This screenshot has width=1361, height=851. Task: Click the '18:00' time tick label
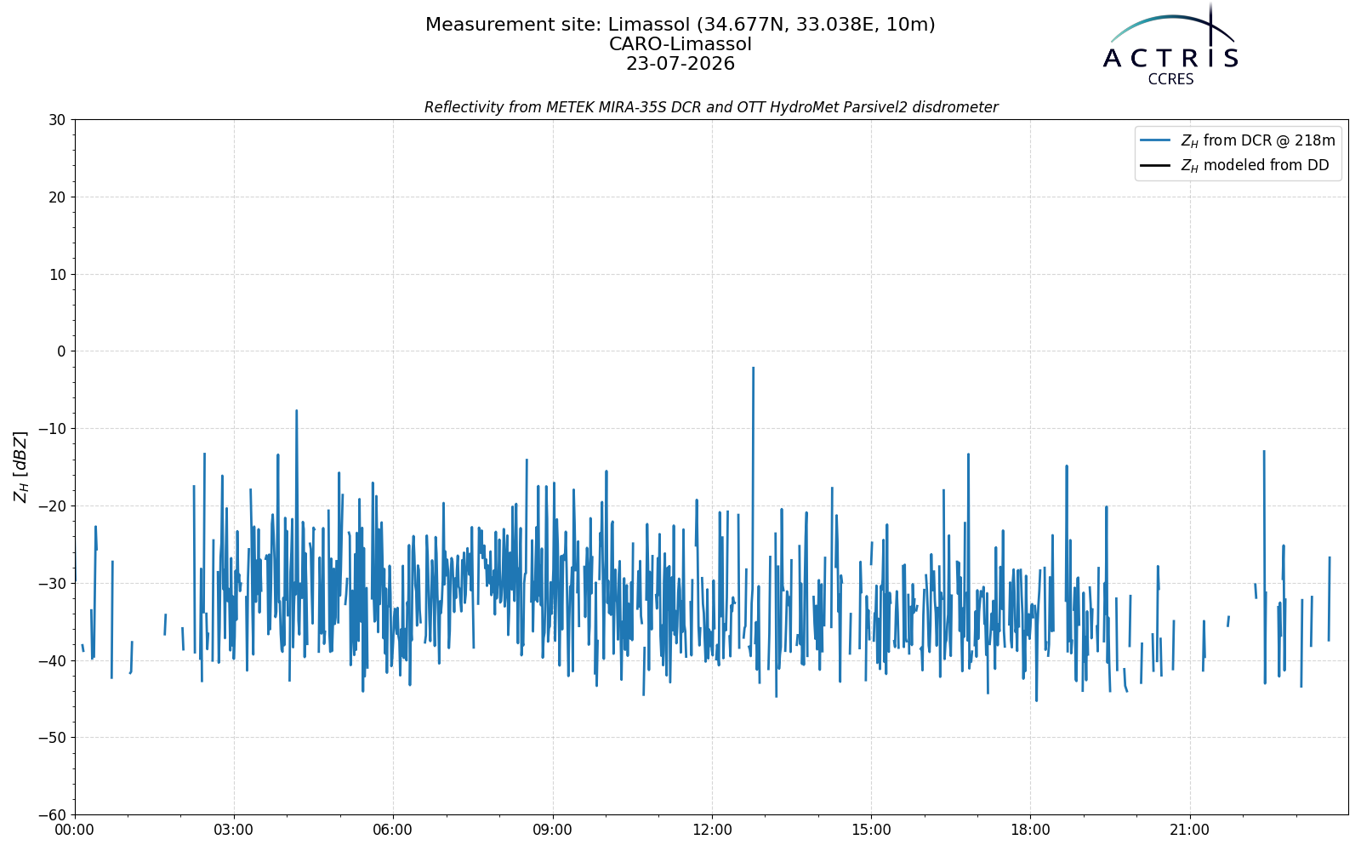pos(1030,830)
